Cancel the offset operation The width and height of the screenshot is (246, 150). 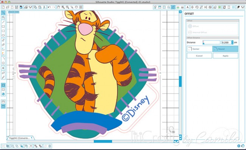pyautogui.click(x=199, y=56)
